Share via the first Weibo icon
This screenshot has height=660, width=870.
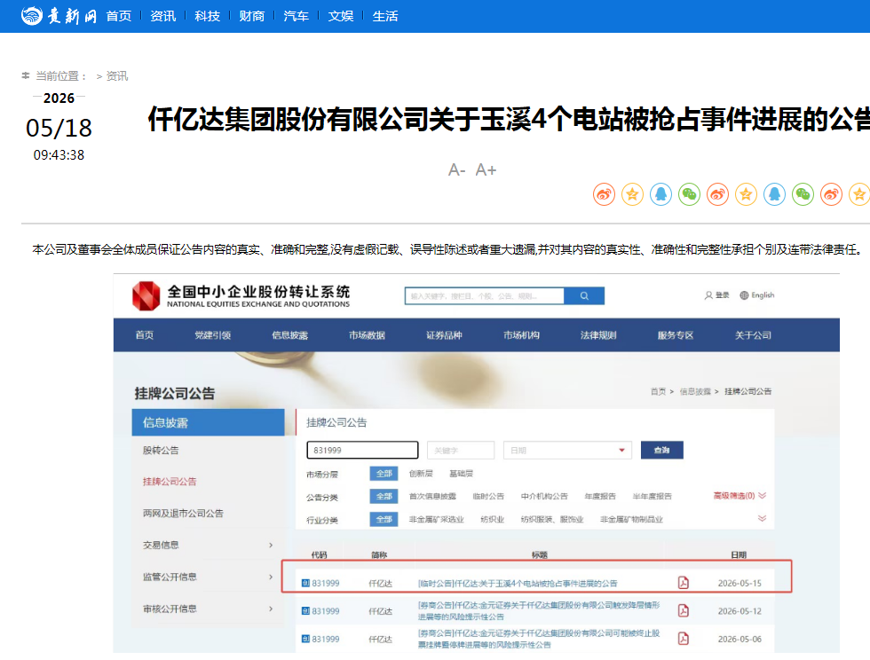pyautogui.click(x=604, y=194)
